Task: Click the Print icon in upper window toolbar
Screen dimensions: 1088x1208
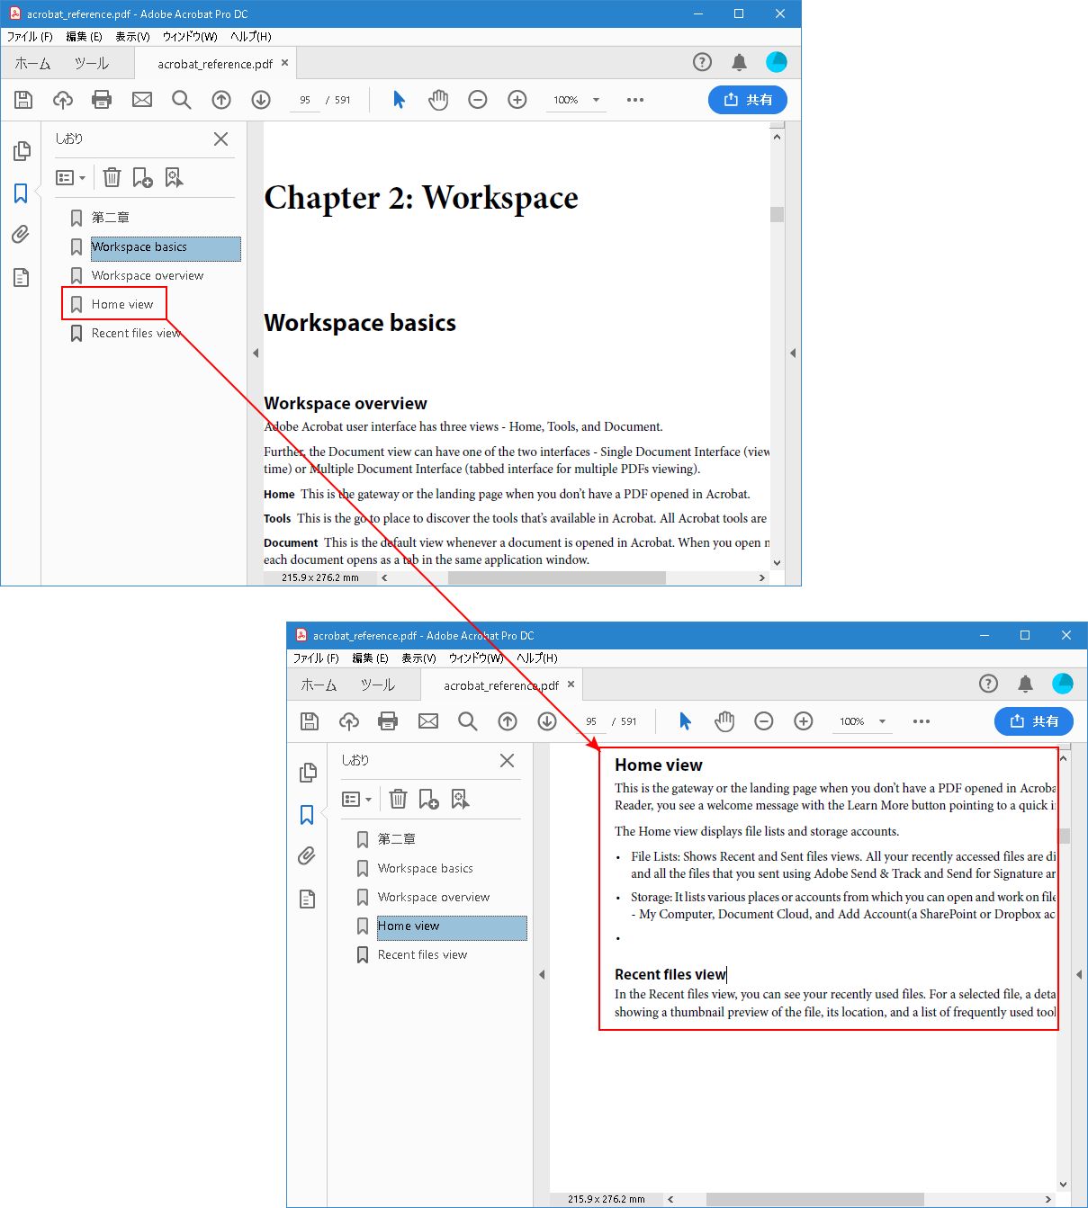Action: (x=102, y=100)
